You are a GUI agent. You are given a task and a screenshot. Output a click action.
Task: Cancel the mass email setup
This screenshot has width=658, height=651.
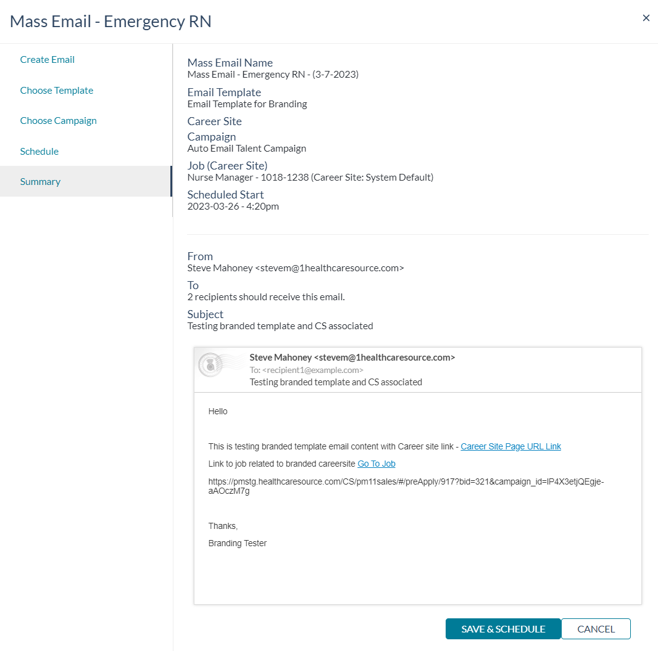596,629
